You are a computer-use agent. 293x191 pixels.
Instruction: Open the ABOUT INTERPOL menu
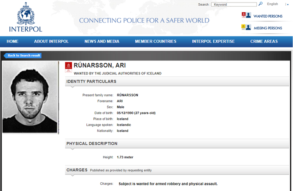[x=51, y=41]
